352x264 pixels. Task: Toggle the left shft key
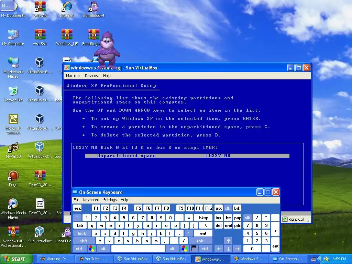click(83, 241)
